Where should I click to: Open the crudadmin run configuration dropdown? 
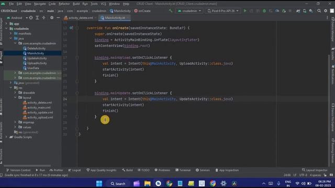(x=189, y=10)
